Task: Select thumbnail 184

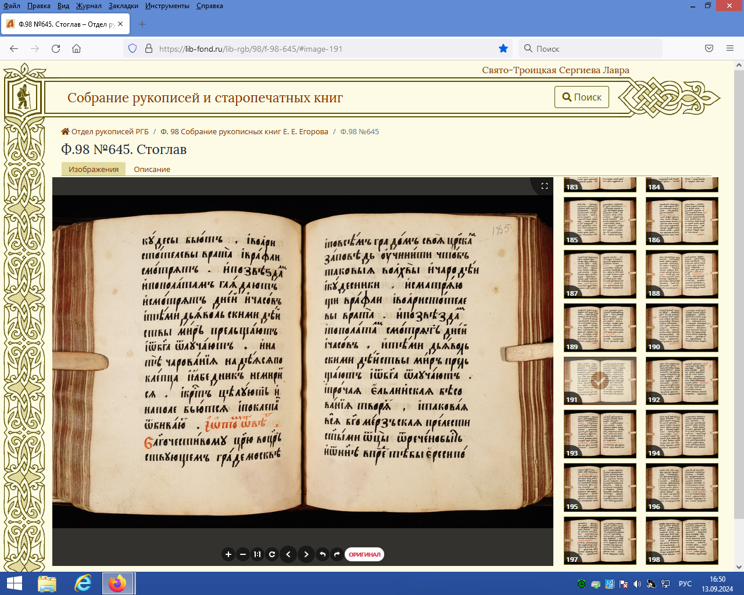Action: (x=682, y=184)
